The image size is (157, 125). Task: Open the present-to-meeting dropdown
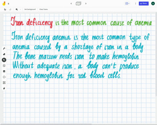(127, 4)
